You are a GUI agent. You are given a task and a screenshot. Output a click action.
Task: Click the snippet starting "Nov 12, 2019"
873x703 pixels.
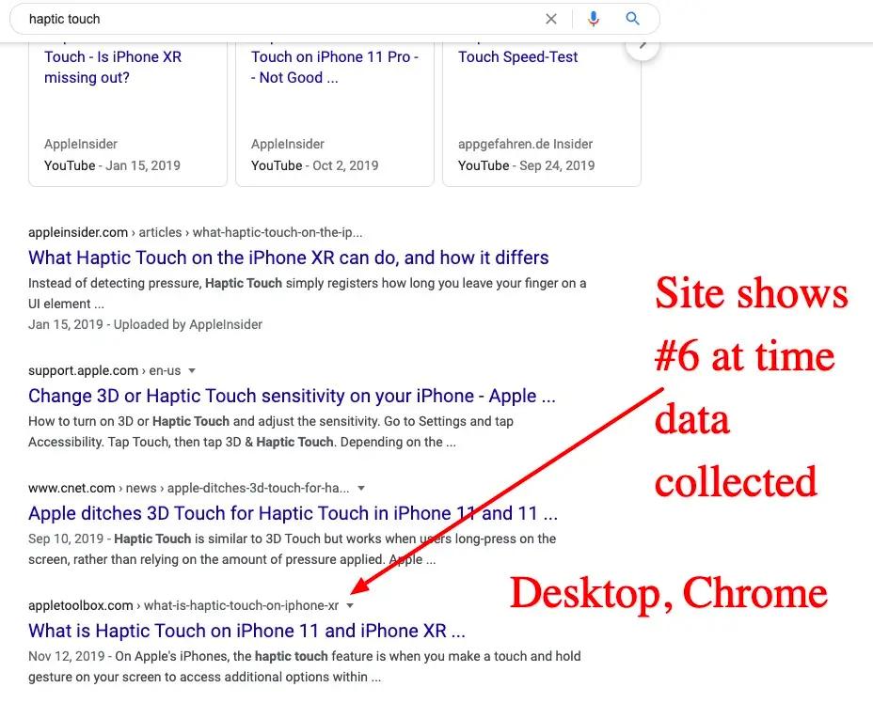[x=305, y=666]
